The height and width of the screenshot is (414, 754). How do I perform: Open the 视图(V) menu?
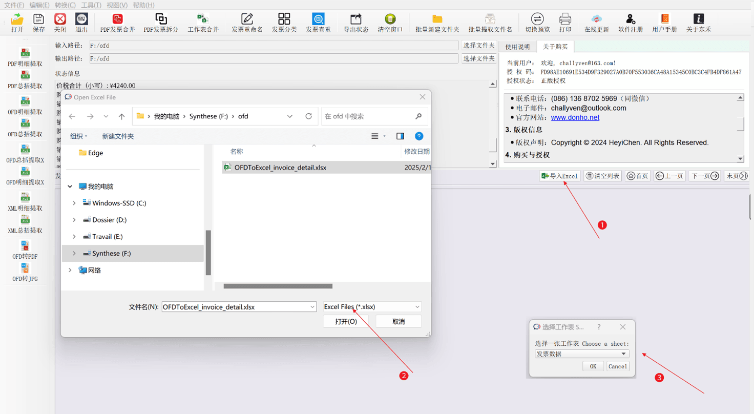(x=117, y=5)
